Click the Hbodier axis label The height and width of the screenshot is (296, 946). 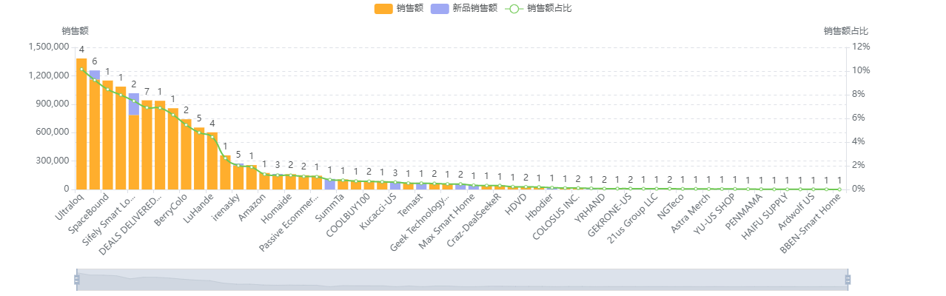(538, 208)
